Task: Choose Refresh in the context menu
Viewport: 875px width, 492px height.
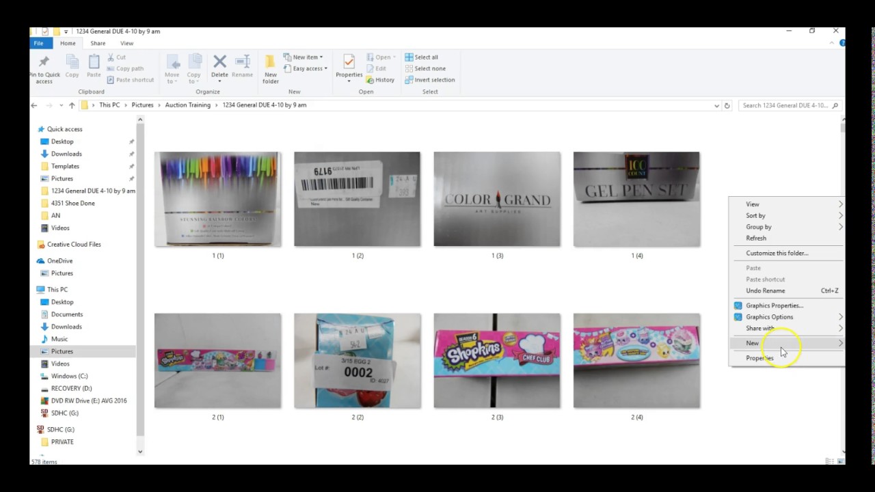Action: point(787,238)
